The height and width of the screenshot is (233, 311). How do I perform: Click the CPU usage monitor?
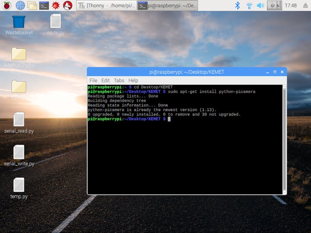pyautogui.click(x=274, y=5)
